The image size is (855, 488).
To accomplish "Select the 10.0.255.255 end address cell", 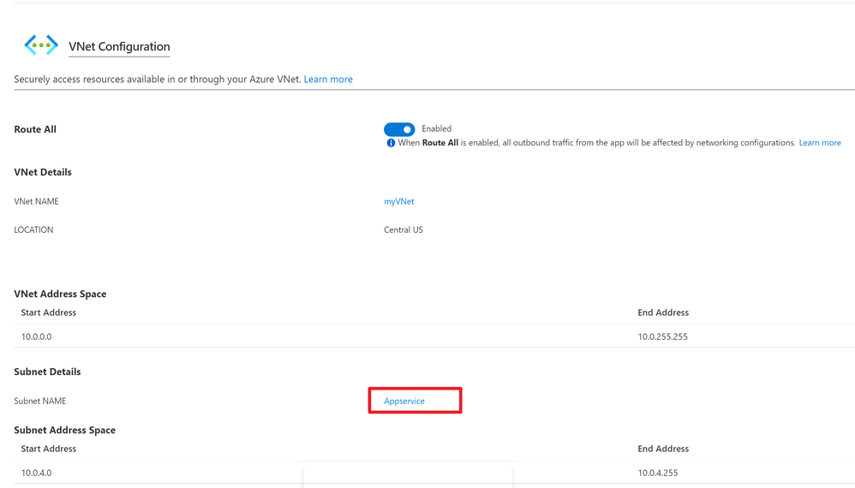I will (662, 336).
